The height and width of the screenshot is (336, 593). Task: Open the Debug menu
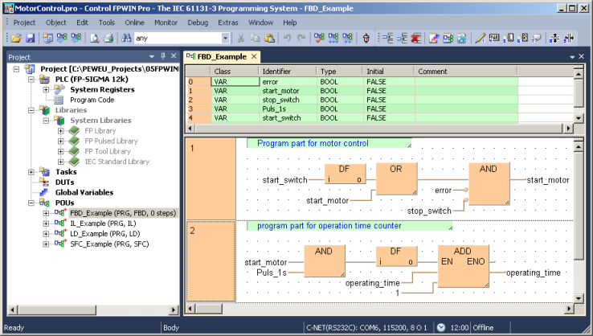click(197, 23)
